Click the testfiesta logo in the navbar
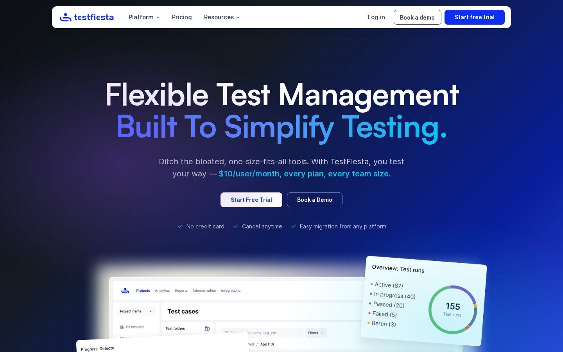 click(x=87, y=17)
